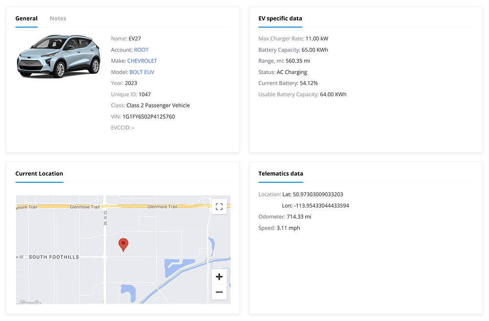489x321 pixels.
Task: Click Usable Battery Capacity 64.00 KWh value
Action: [333, 94]
